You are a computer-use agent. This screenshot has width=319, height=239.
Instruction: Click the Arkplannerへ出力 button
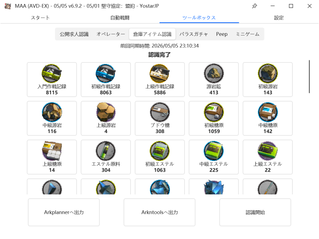click(64, 212)
